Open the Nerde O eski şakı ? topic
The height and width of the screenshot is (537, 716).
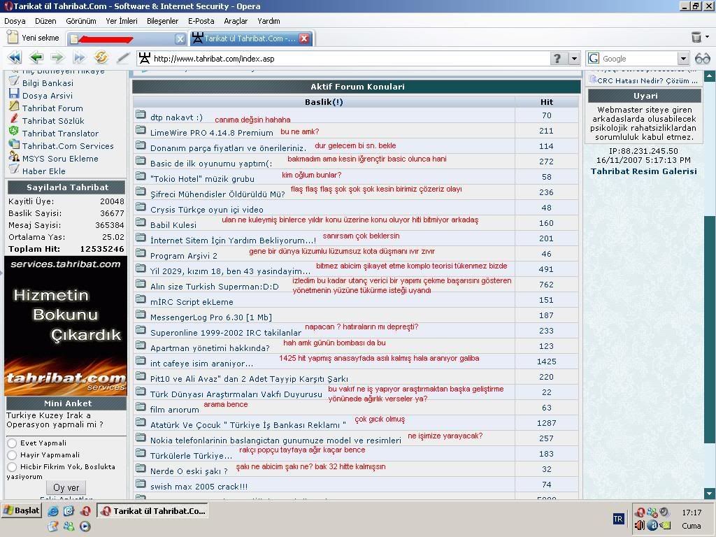point(189,471)
